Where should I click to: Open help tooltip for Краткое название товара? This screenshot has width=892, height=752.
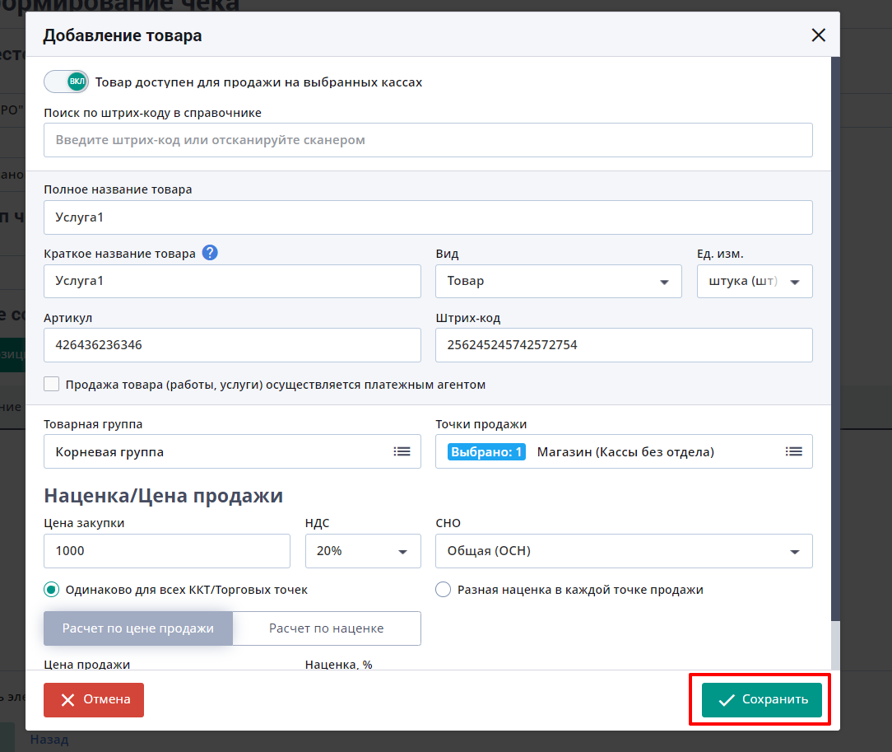click(210, 253)
